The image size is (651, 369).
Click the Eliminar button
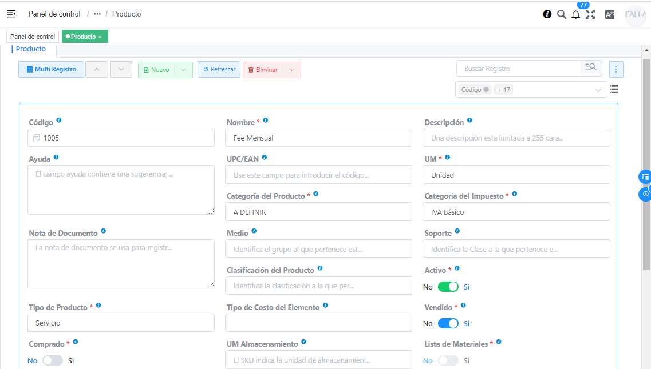[263, 70]
